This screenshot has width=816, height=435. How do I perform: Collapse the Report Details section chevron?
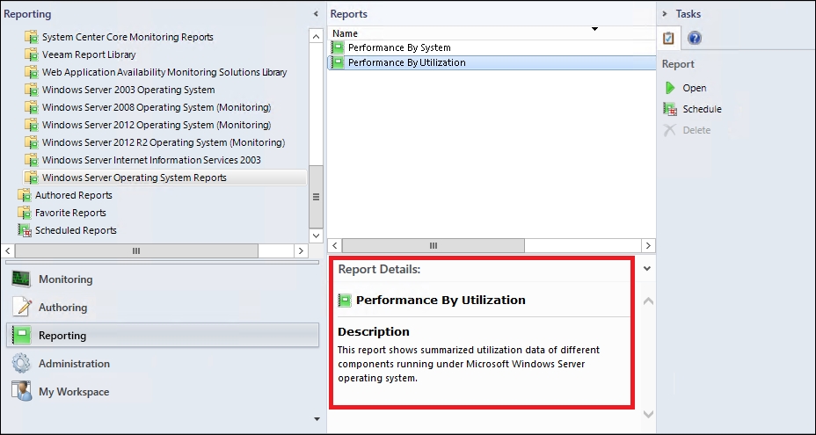(x=647, y=269)
